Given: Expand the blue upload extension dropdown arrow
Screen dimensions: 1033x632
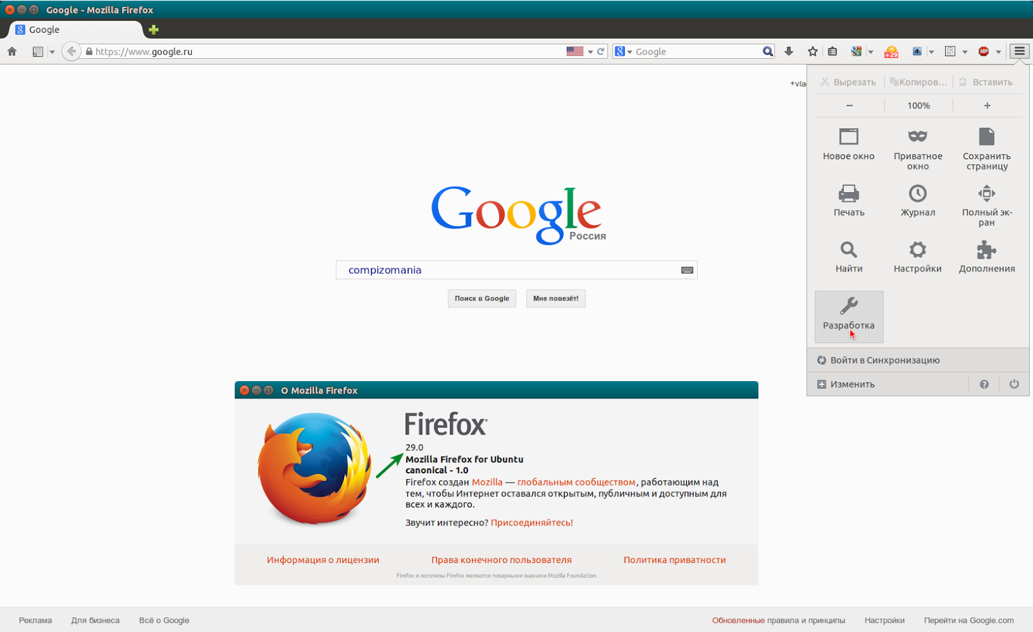Looking at the screenshot, I should 931,52.
